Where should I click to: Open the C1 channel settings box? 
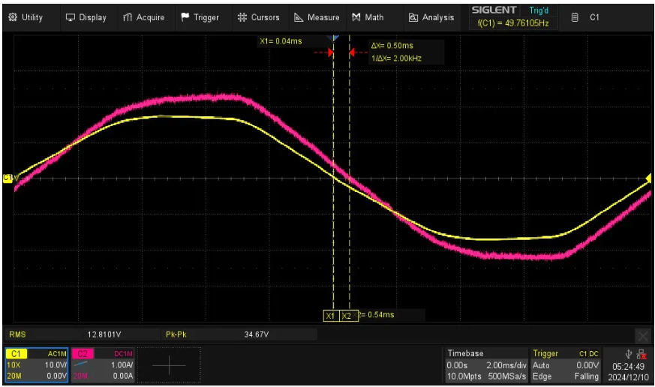pyautogui.click(x=36, y=364)
